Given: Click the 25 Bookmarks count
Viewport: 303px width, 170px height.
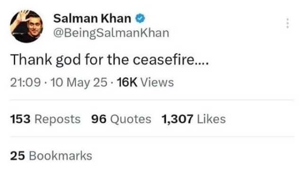Looking at the screenshot, I should coord(51,156).
